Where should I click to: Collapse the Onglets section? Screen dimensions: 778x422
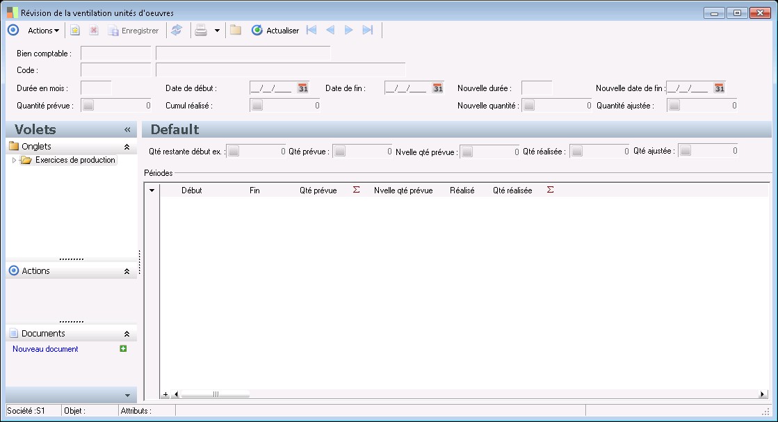[127, 147]
